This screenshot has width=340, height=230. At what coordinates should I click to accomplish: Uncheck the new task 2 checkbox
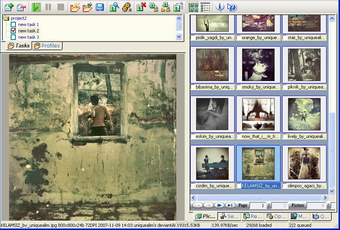13,31
